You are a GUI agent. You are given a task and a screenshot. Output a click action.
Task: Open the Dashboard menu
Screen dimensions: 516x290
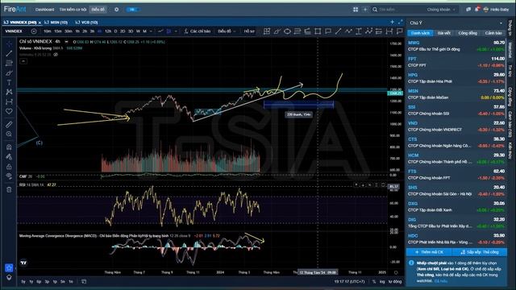[x=45, y=10]
